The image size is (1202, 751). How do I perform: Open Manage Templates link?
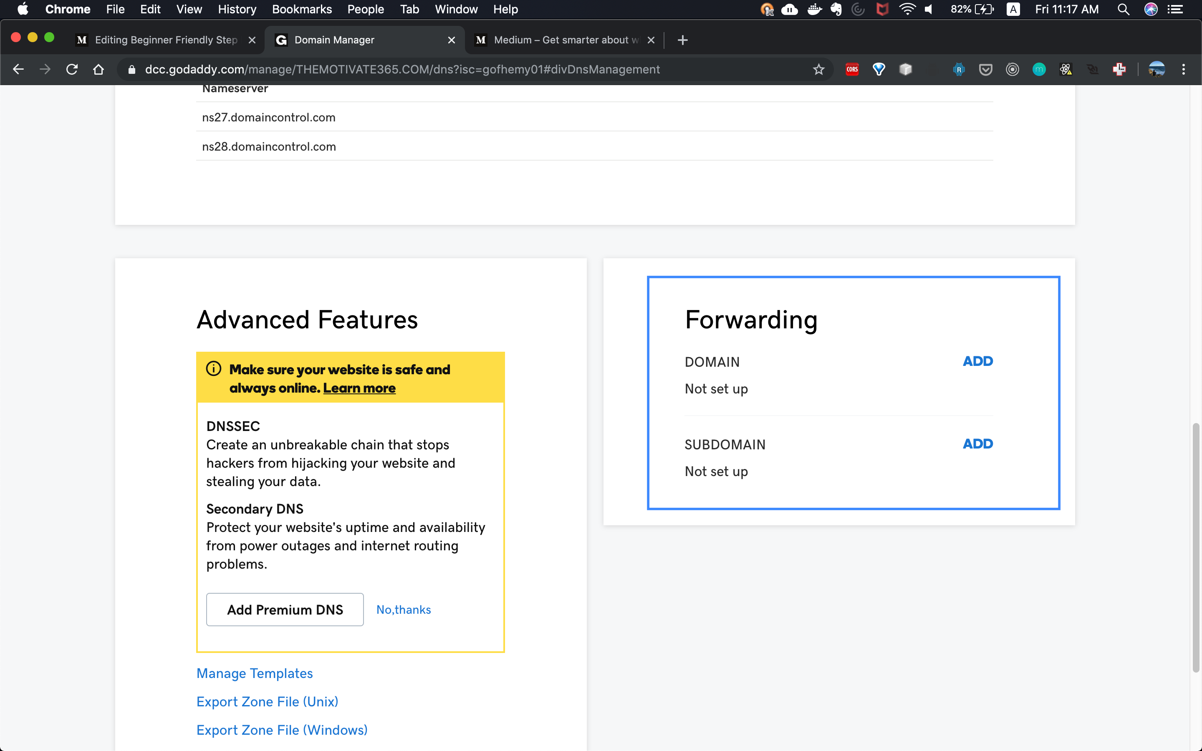[x=255, y=673]
